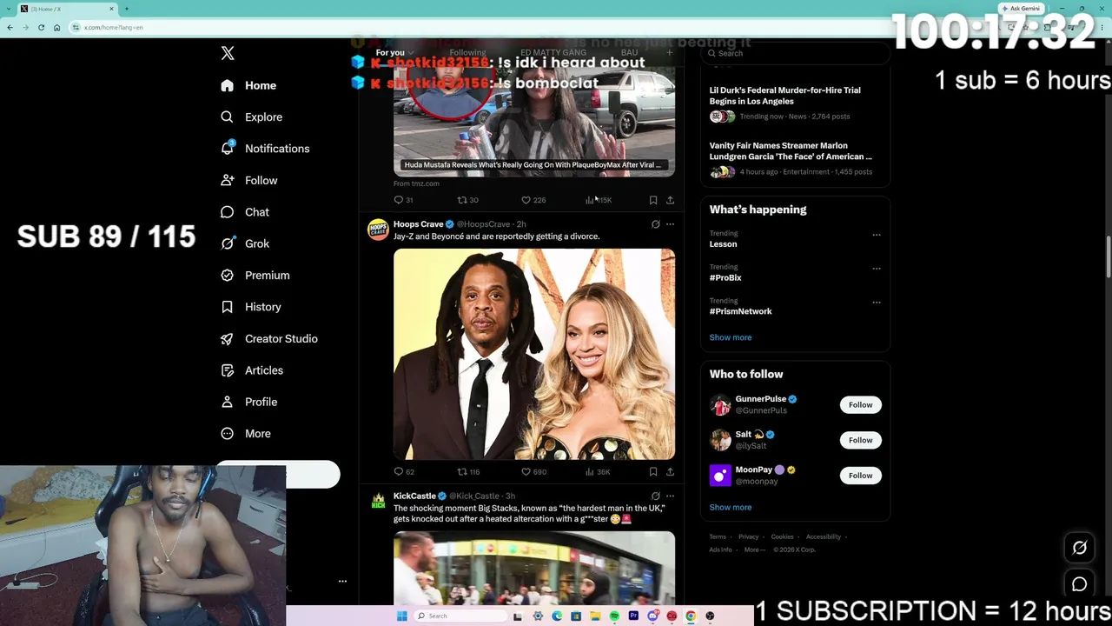Open the floating Grok button
The height and width of the screenshot is (626, 1112).
pyautogui.click(x=1080, y=548)
